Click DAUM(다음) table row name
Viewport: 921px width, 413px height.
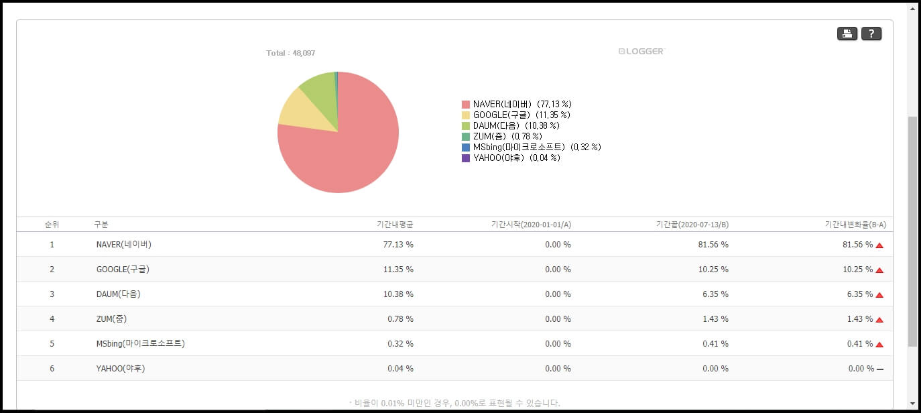(119, 294)
